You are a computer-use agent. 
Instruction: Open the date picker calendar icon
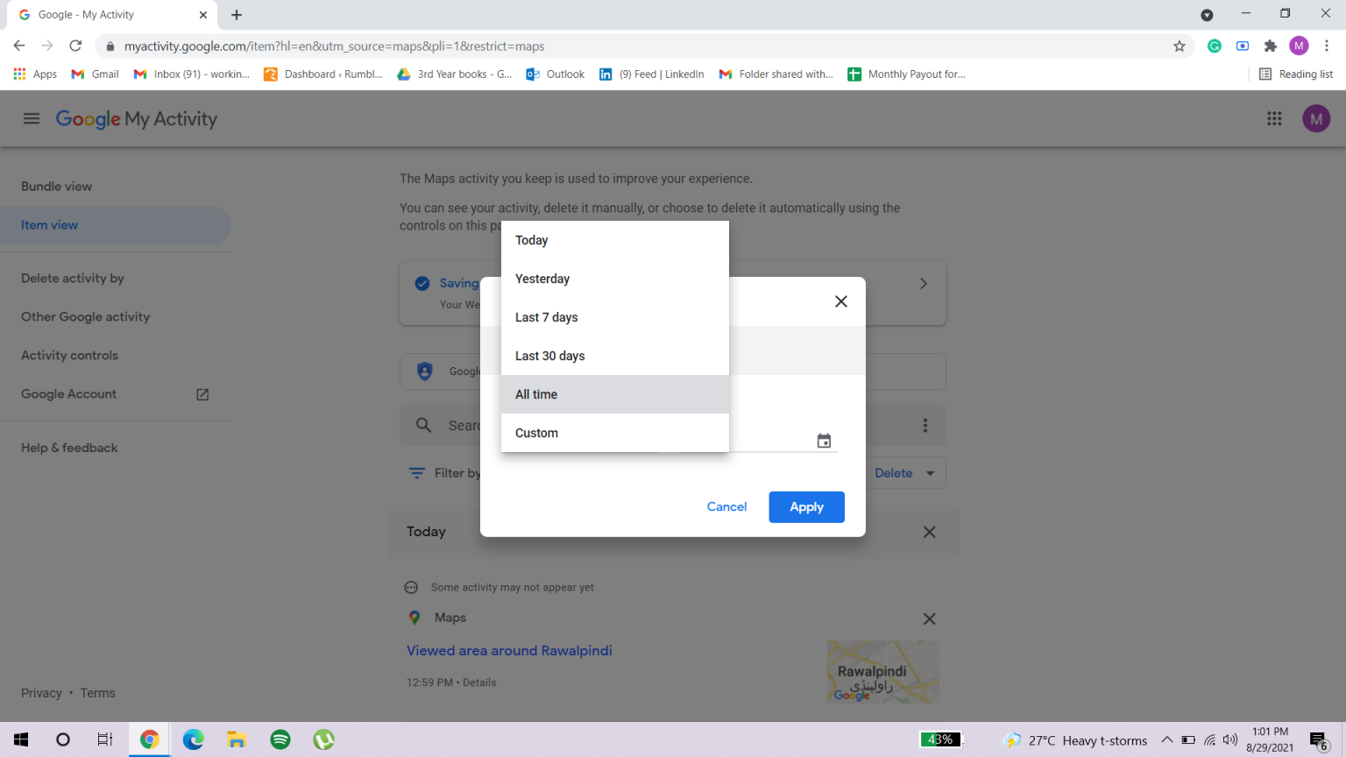click(x=823, y=441)
